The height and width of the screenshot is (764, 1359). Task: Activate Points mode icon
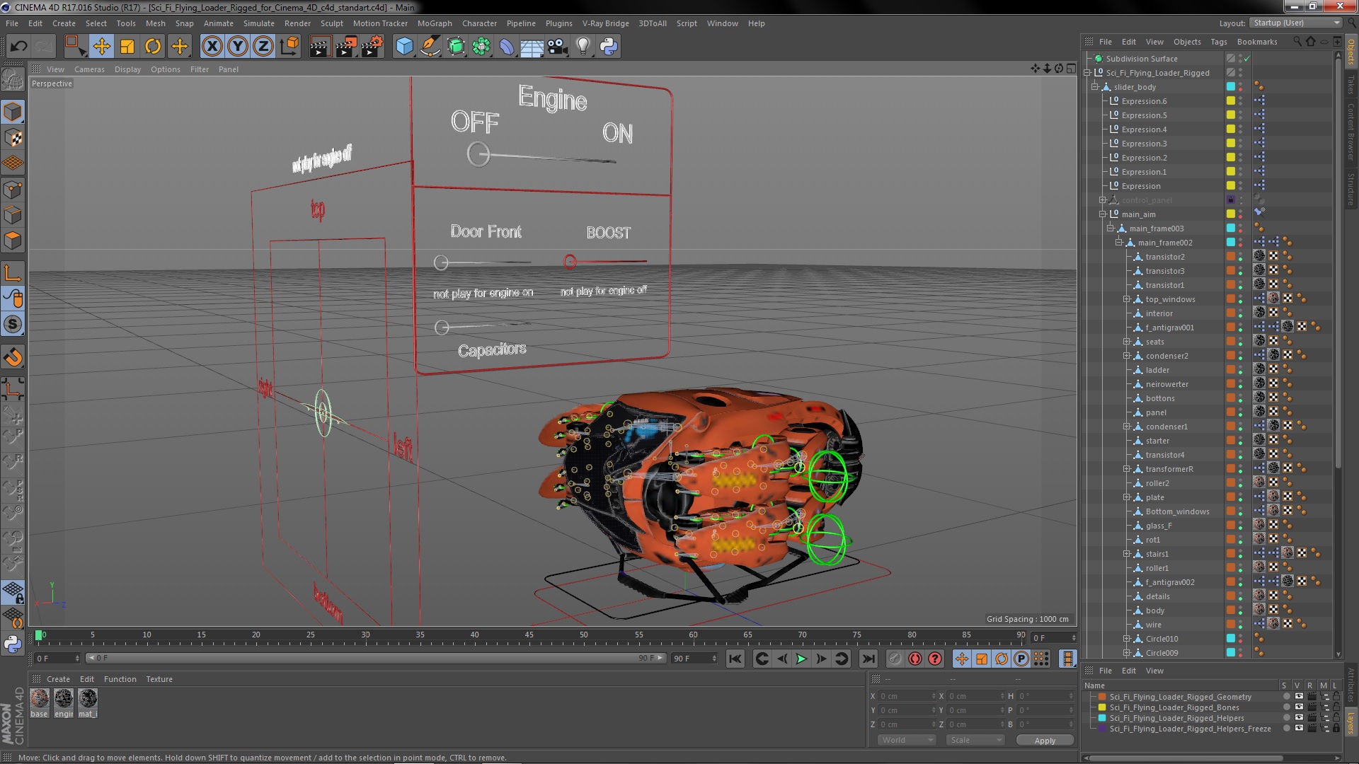pyautogui.click(x=13, y=190)
